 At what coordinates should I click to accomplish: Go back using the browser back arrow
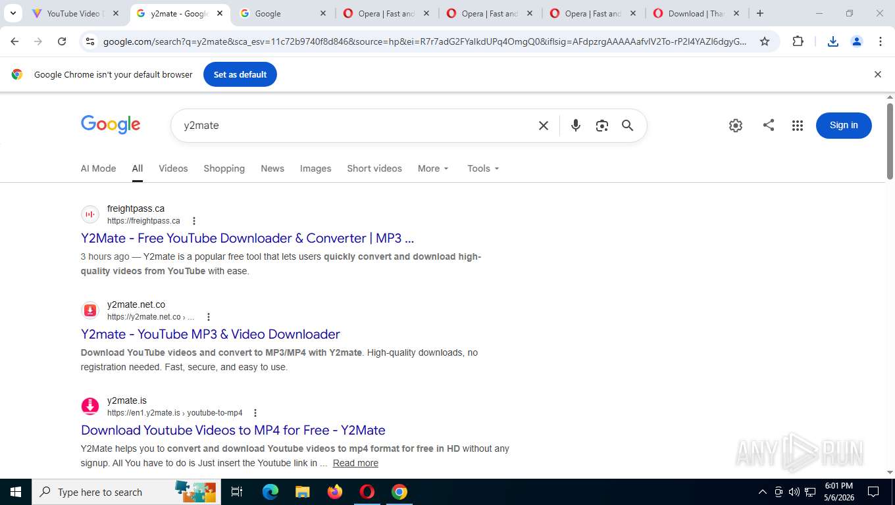pyautogui.click(x=14, y=41)
